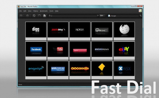159x98 pixels.
Task: Open the File menu
Action: click(20, 11)
